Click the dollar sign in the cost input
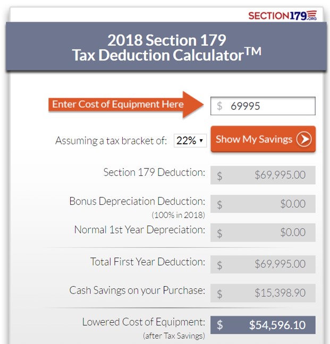The width and height of the screenshot is (330, 344). [x=219, y=106]
